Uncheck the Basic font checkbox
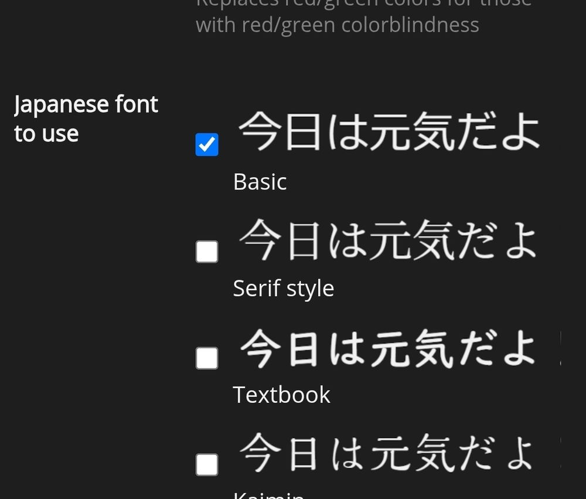This screenshot has width=586, height=499. 207,145
